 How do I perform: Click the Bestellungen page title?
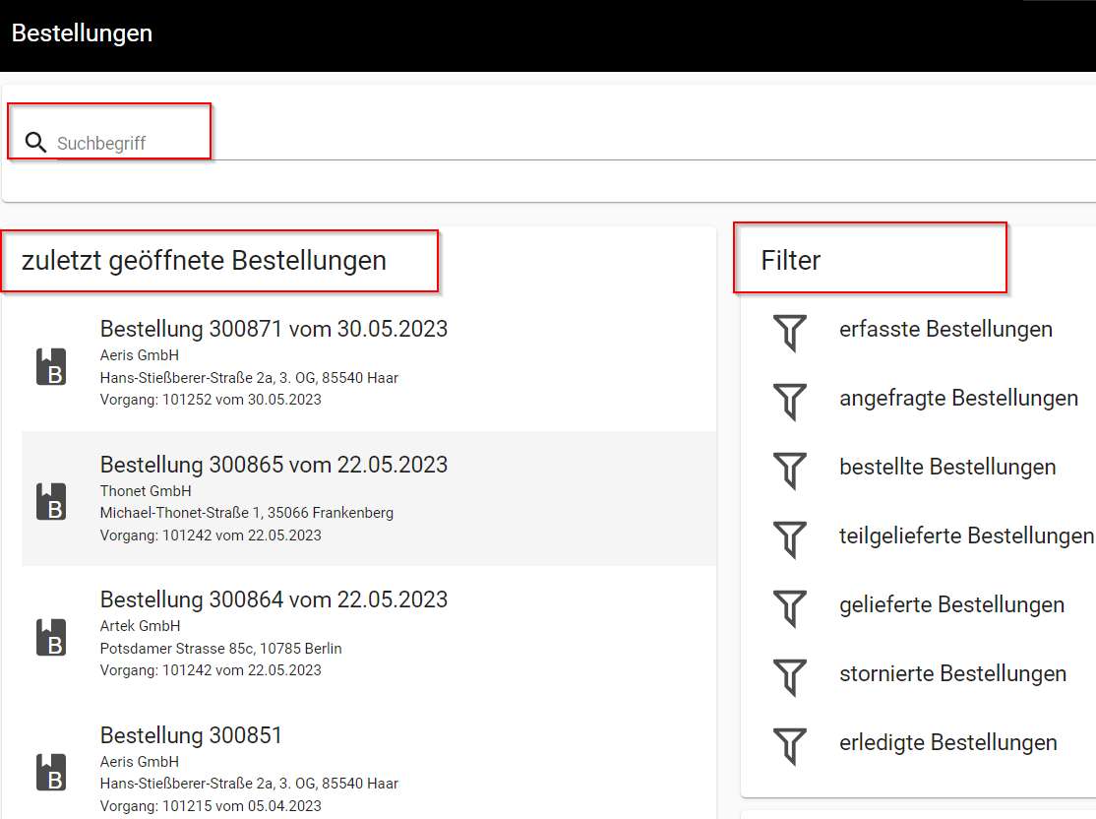[82, 33]
